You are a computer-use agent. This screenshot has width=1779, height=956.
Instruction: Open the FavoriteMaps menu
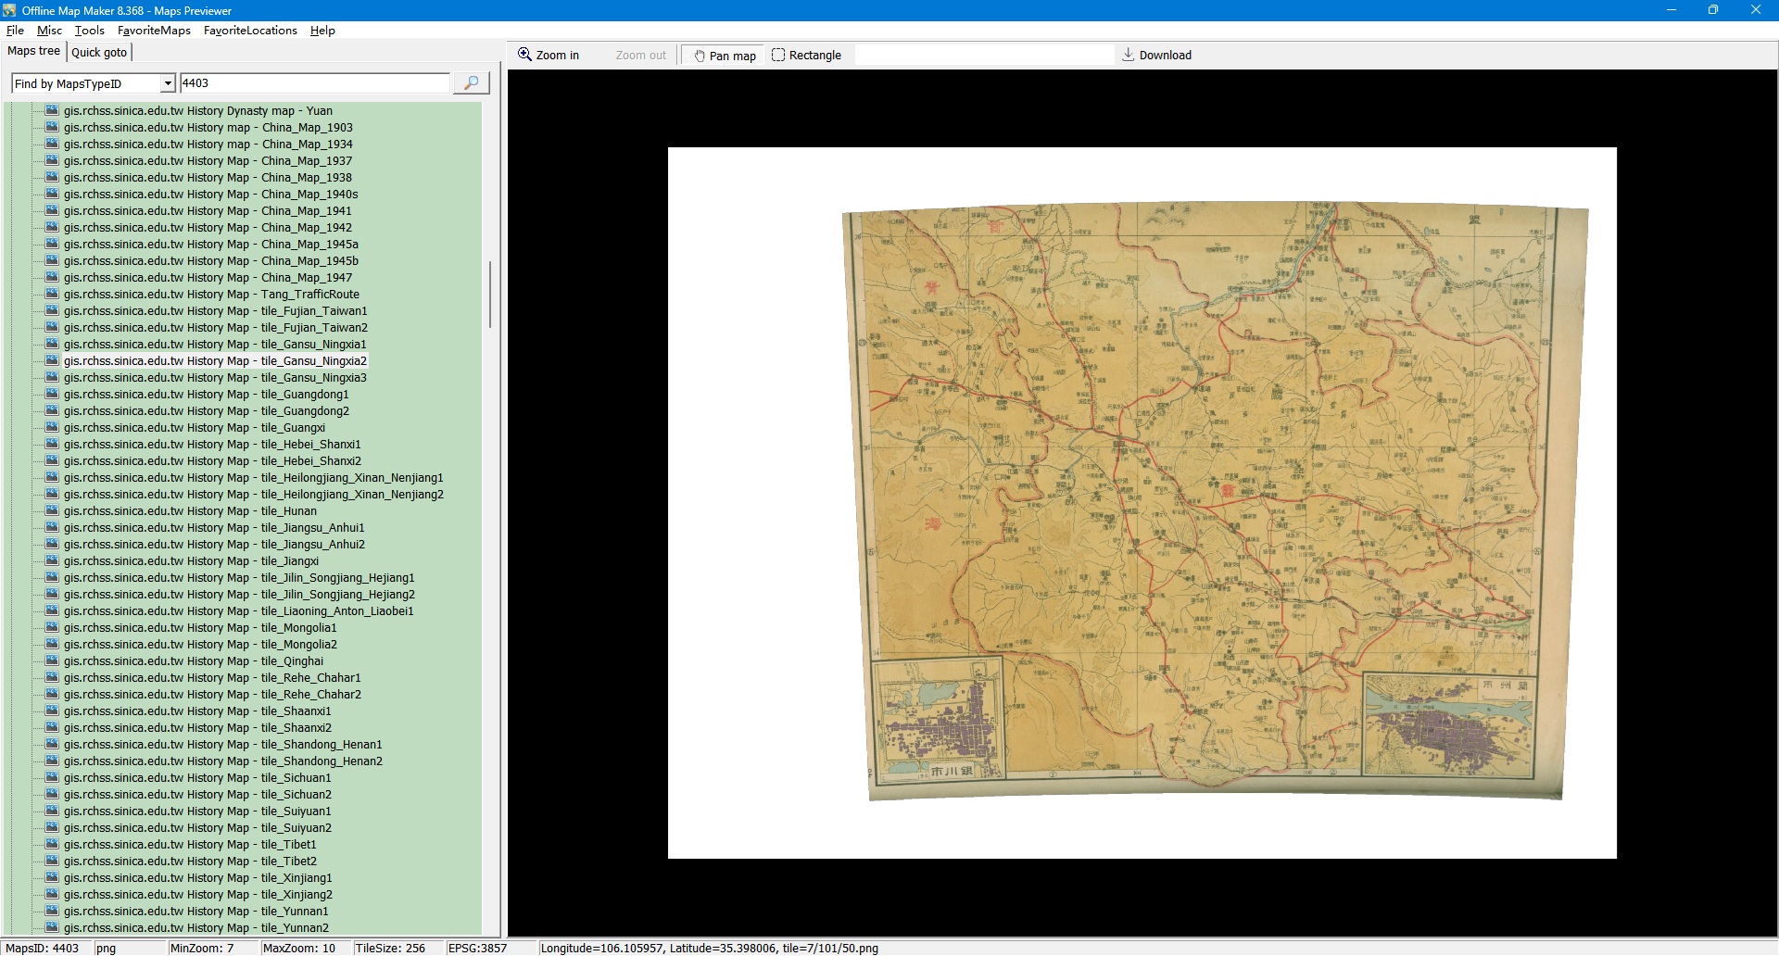[x=154, y=31]
